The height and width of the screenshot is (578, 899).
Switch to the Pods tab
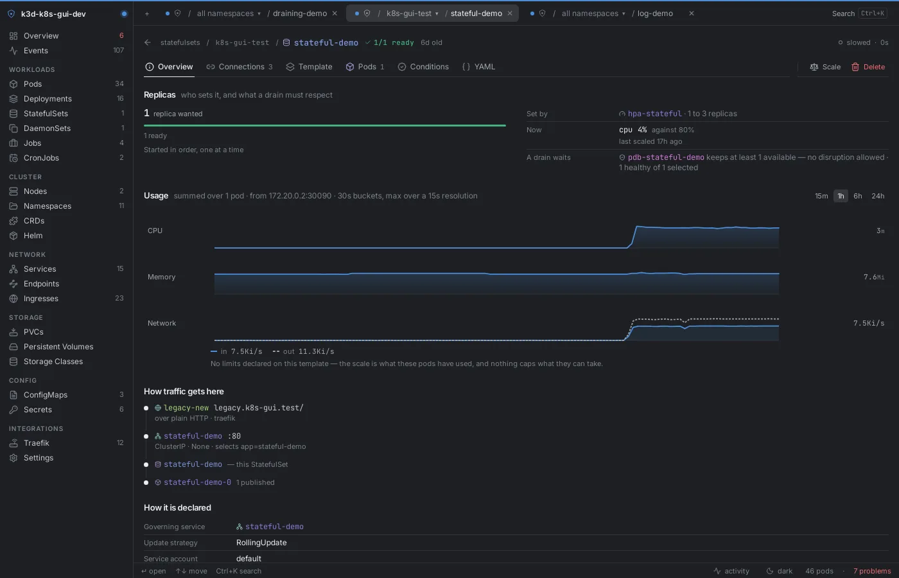point(365,67)
